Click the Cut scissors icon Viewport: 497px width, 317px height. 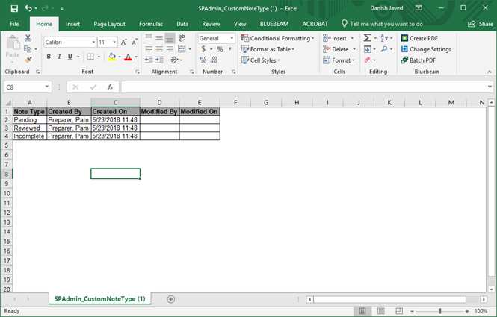28,37
